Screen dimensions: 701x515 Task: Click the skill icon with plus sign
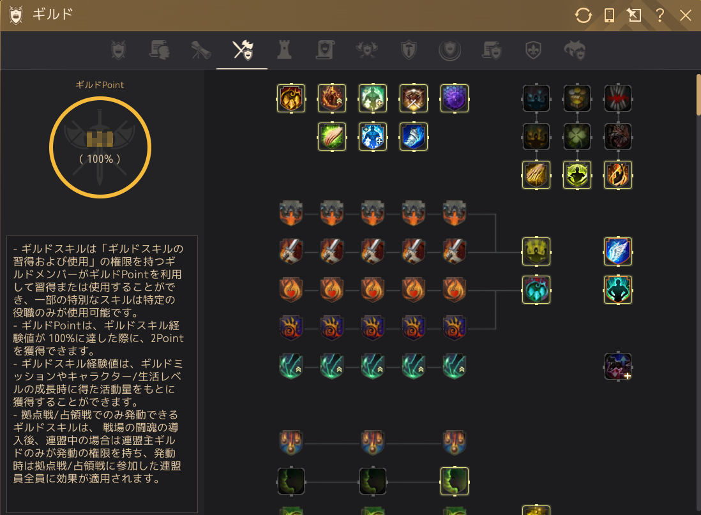click(618, 366)
